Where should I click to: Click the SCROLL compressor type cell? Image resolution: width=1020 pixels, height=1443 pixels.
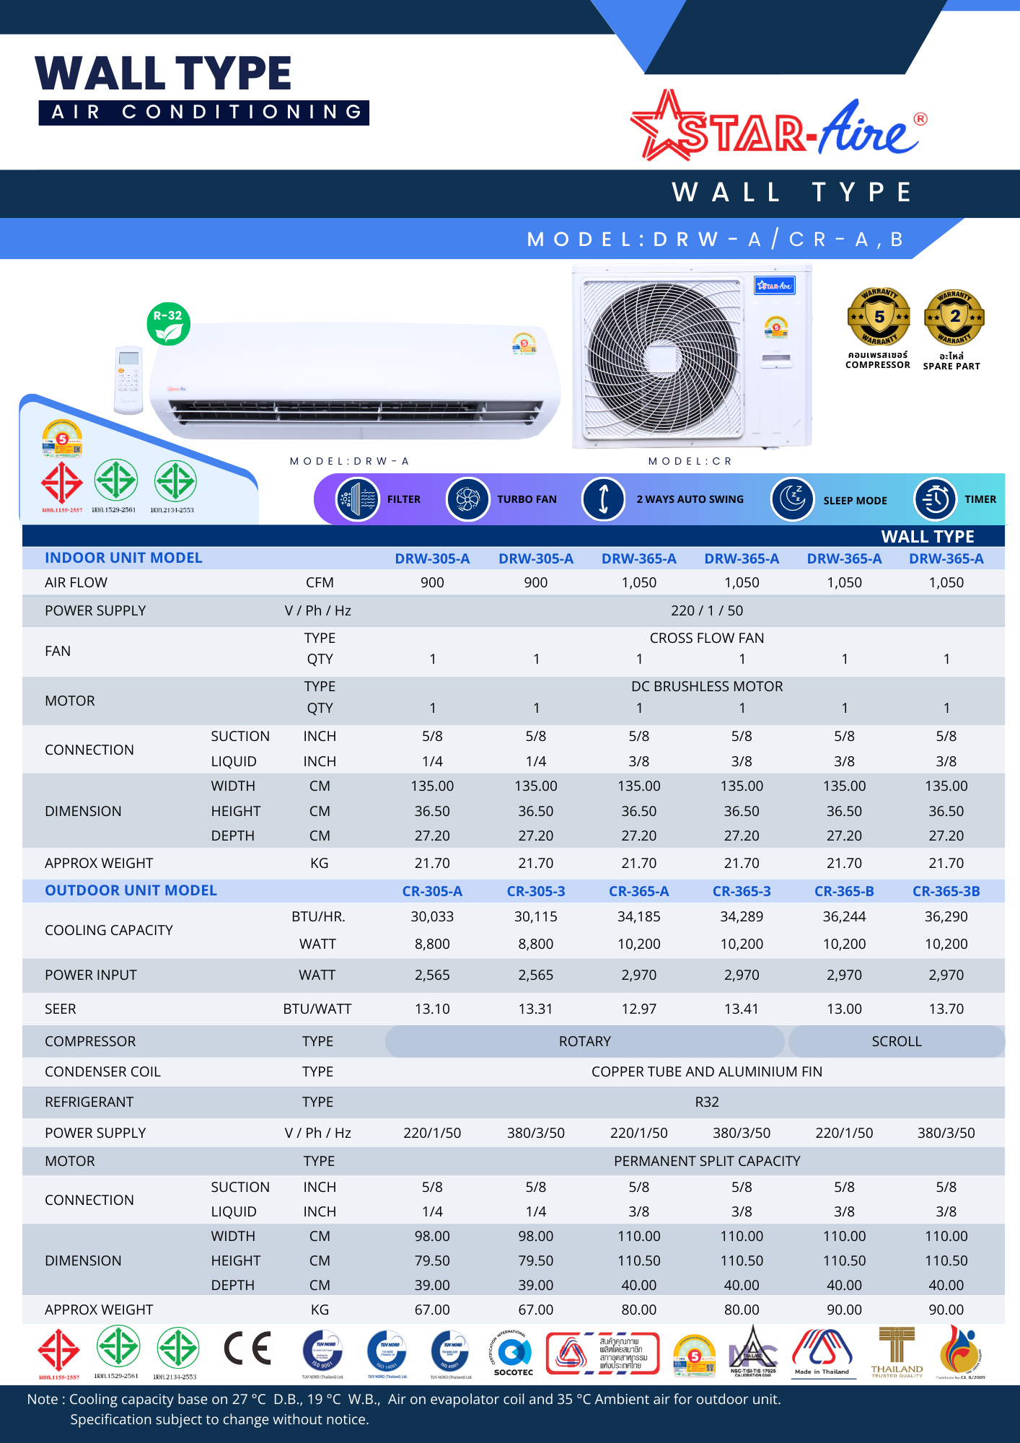pyautogui.click(x=896, y=1041)
